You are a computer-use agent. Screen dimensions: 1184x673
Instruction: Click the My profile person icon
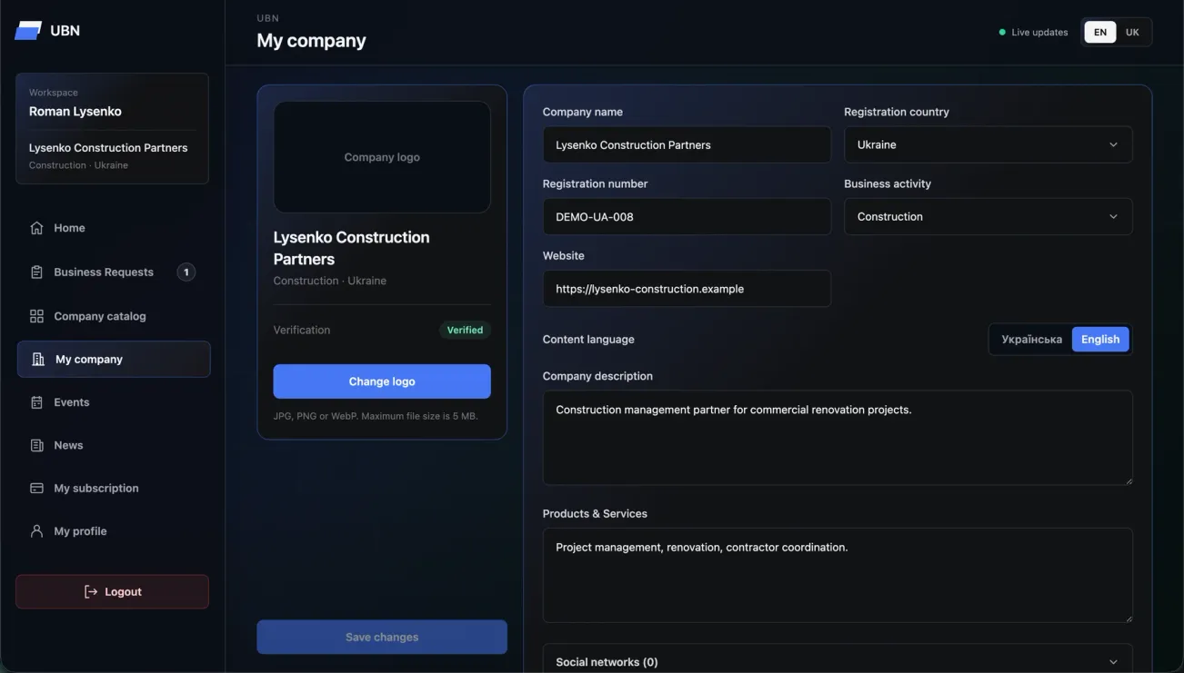(36, 531)
